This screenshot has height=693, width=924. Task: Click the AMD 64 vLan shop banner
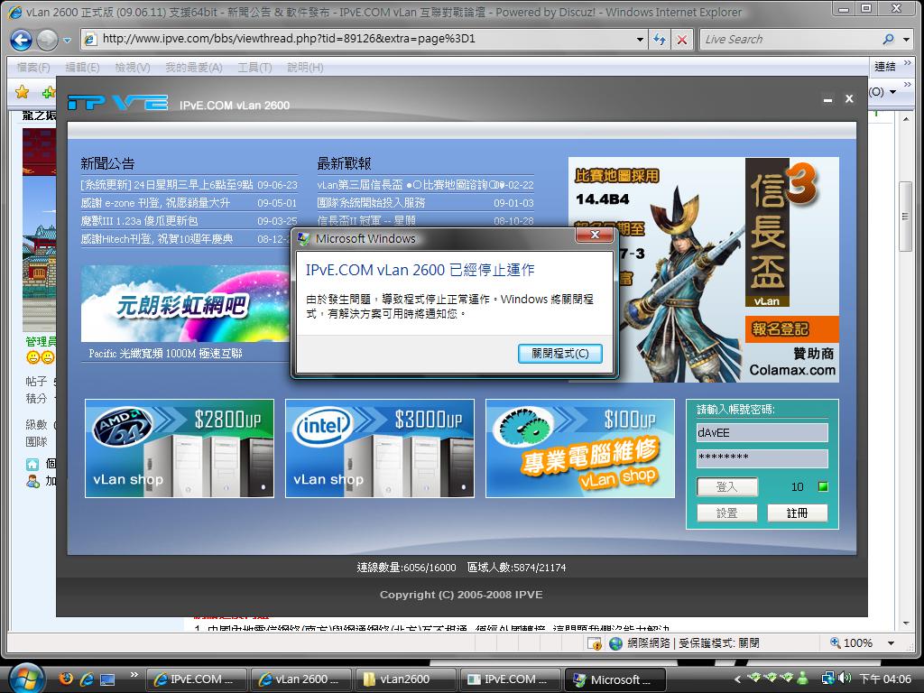(180, 448)
